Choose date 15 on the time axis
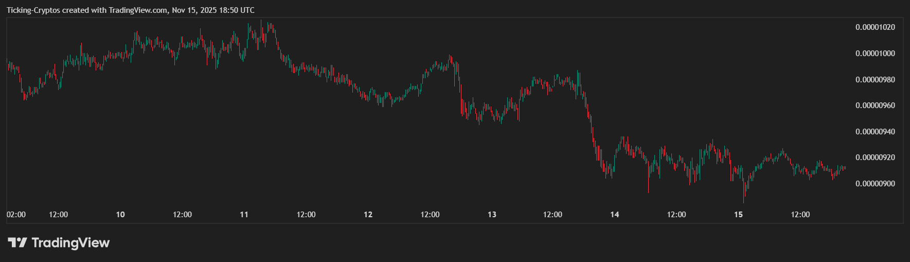 click(x=738, y=215)
